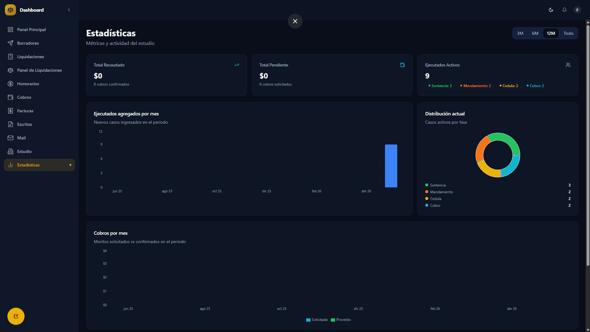Click the Borradores paper-plane icon

(10, 43)
